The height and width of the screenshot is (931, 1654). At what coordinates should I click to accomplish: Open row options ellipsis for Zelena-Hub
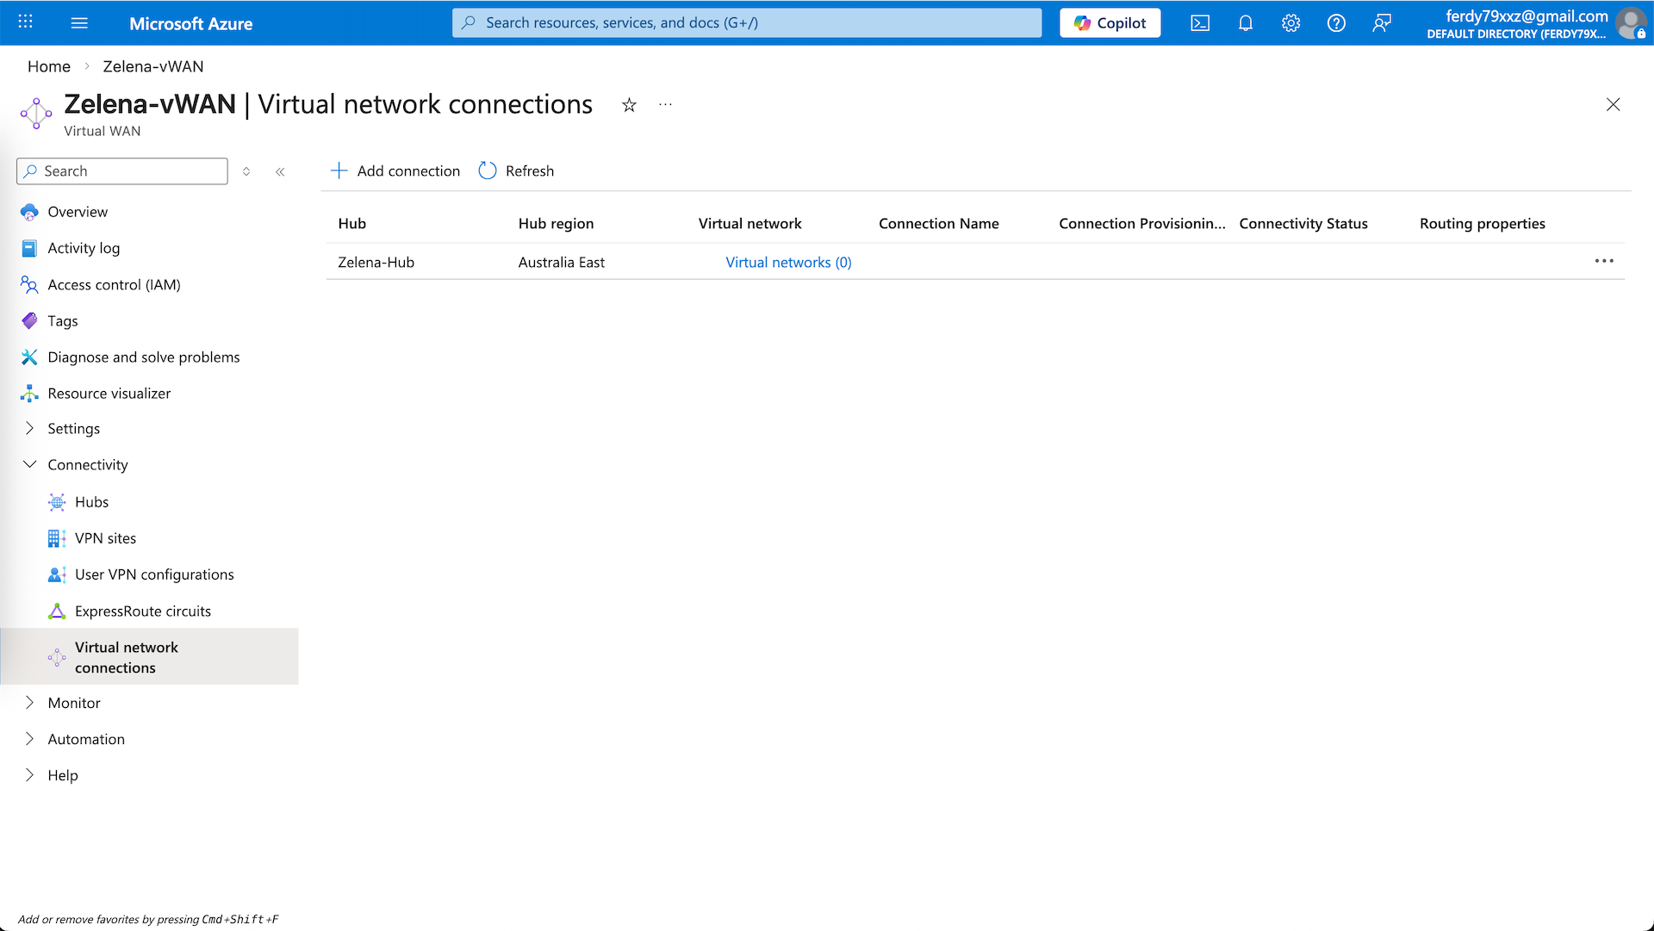click(x=1603, y=261)
